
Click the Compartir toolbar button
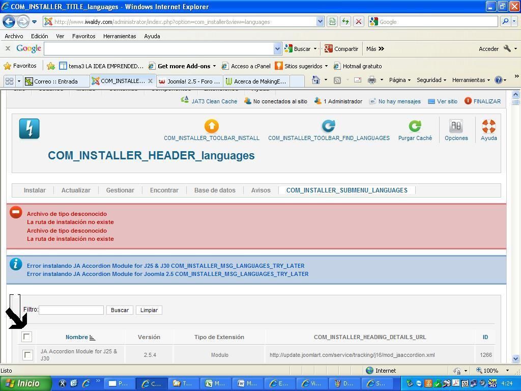tap(341, 48)
